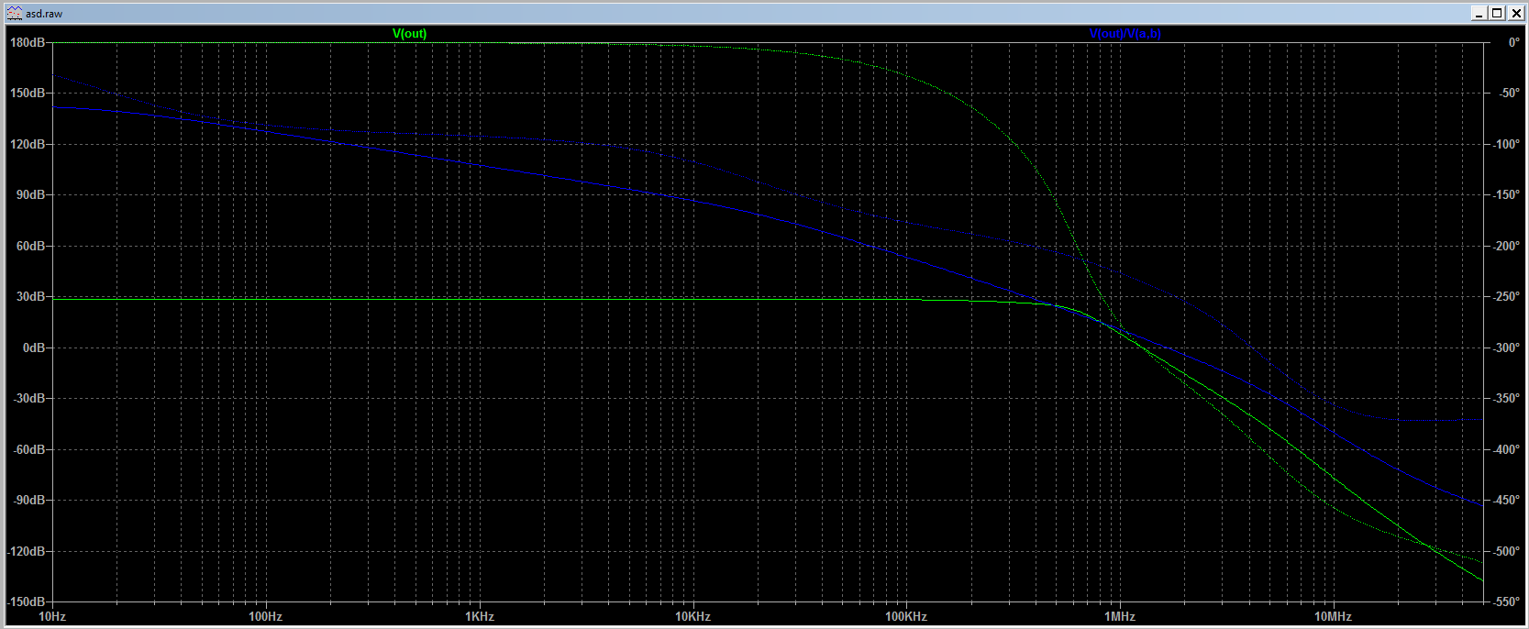Click the -450° phase axis label
This screenshot has height=629, width=1529.
click(1507, 501)
